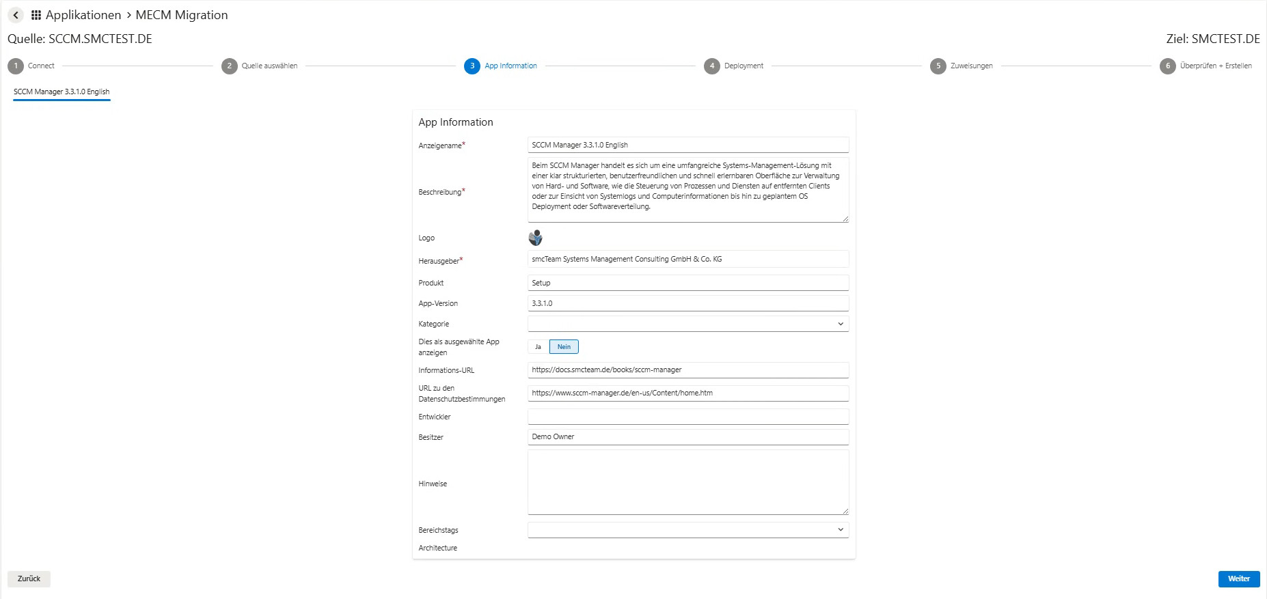Click the MECM Migration breadcrumb

182,15
